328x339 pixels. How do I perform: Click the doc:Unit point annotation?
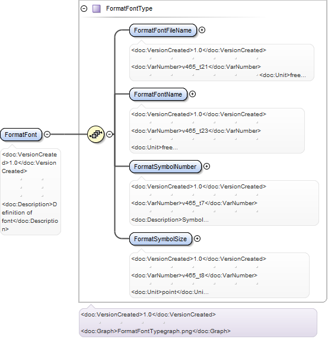pyautogui.click(x=170, y=292)
